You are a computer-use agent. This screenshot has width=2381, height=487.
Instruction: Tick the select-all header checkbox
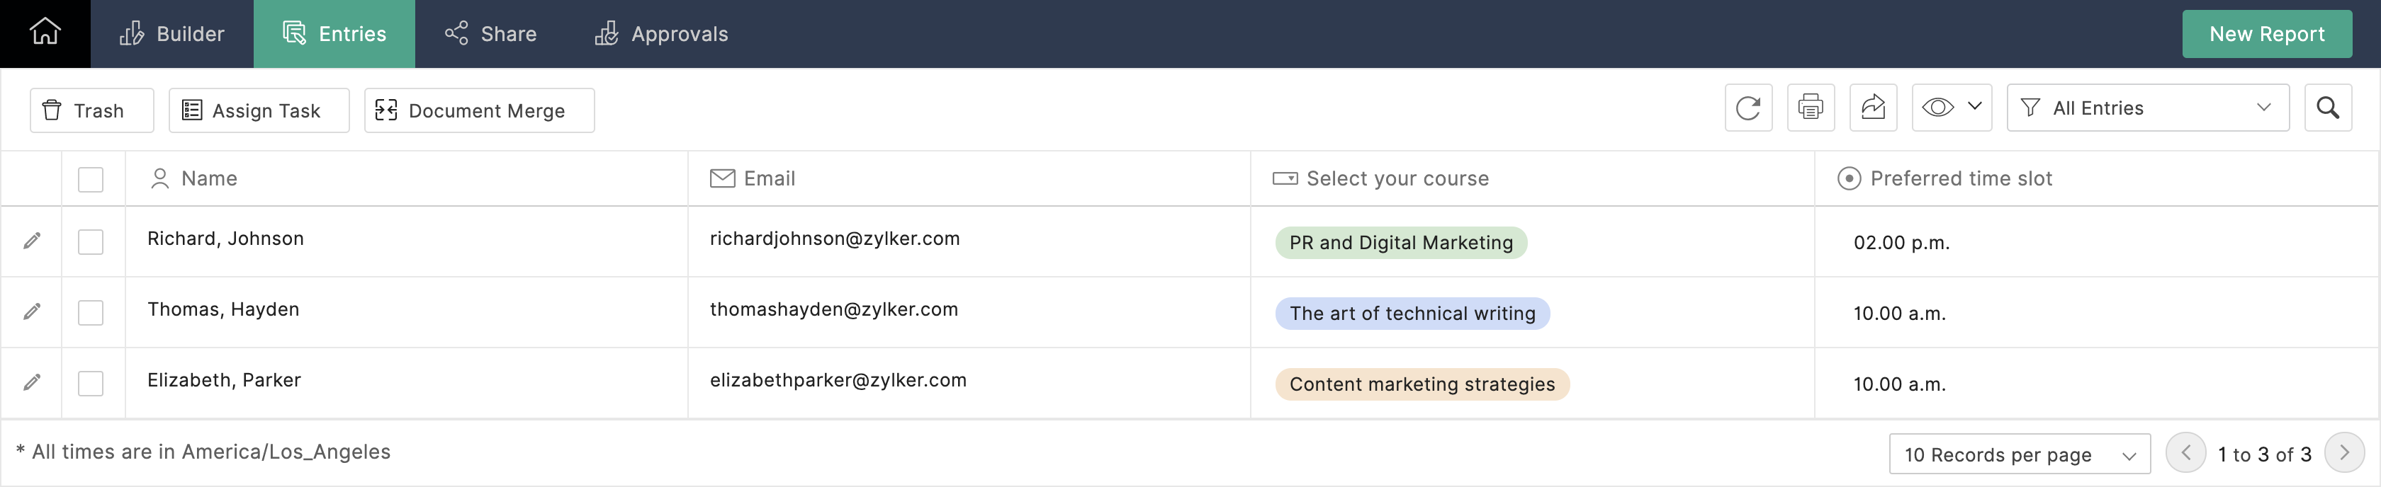(x=91, y=179)
